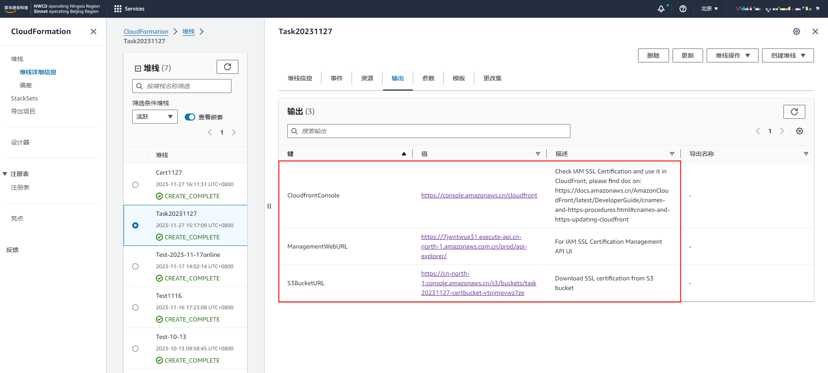Screen dimensions: 828x373
Task: Open the help question mark icon
Action: tap(683, 9)
